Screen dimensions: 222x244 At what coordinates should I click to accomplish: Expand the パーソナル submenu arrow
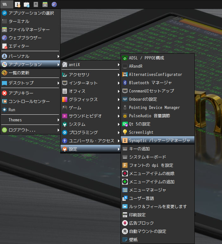[x=58, y=56]
